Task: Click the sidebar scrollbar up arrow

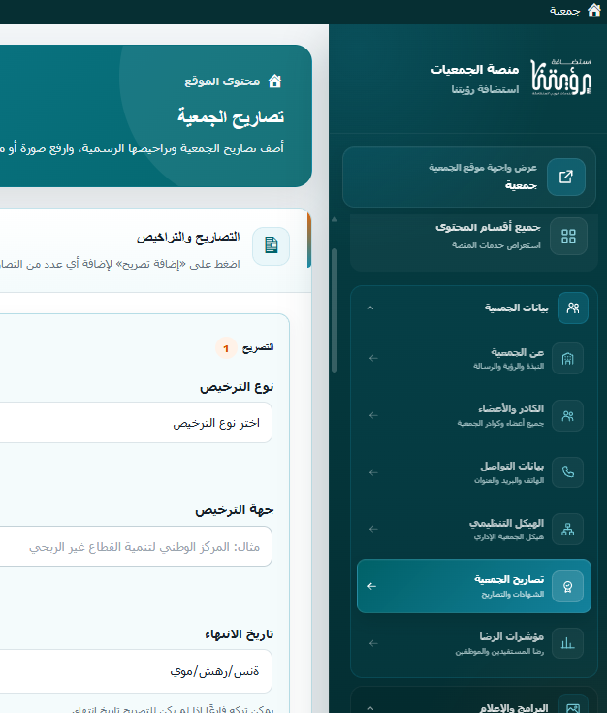Action: [x=335, y=219]
